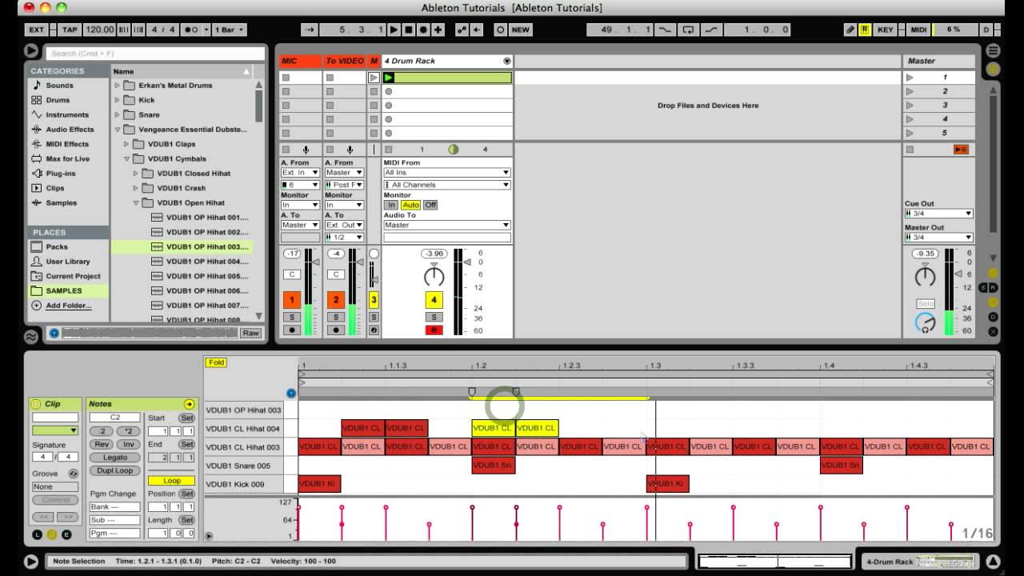Open the Clips category in browser
Image resolution: width=1024 pixels, height=576 pixels.
pos(55,188)
